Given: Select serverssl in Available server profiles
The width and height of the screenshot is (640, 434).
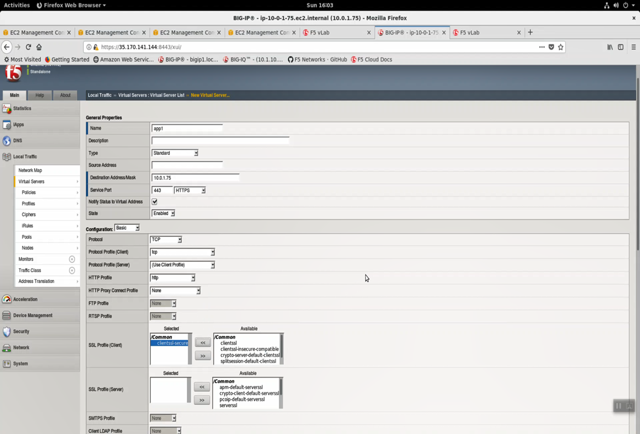Looking at the screenshot, I should 228,405.
